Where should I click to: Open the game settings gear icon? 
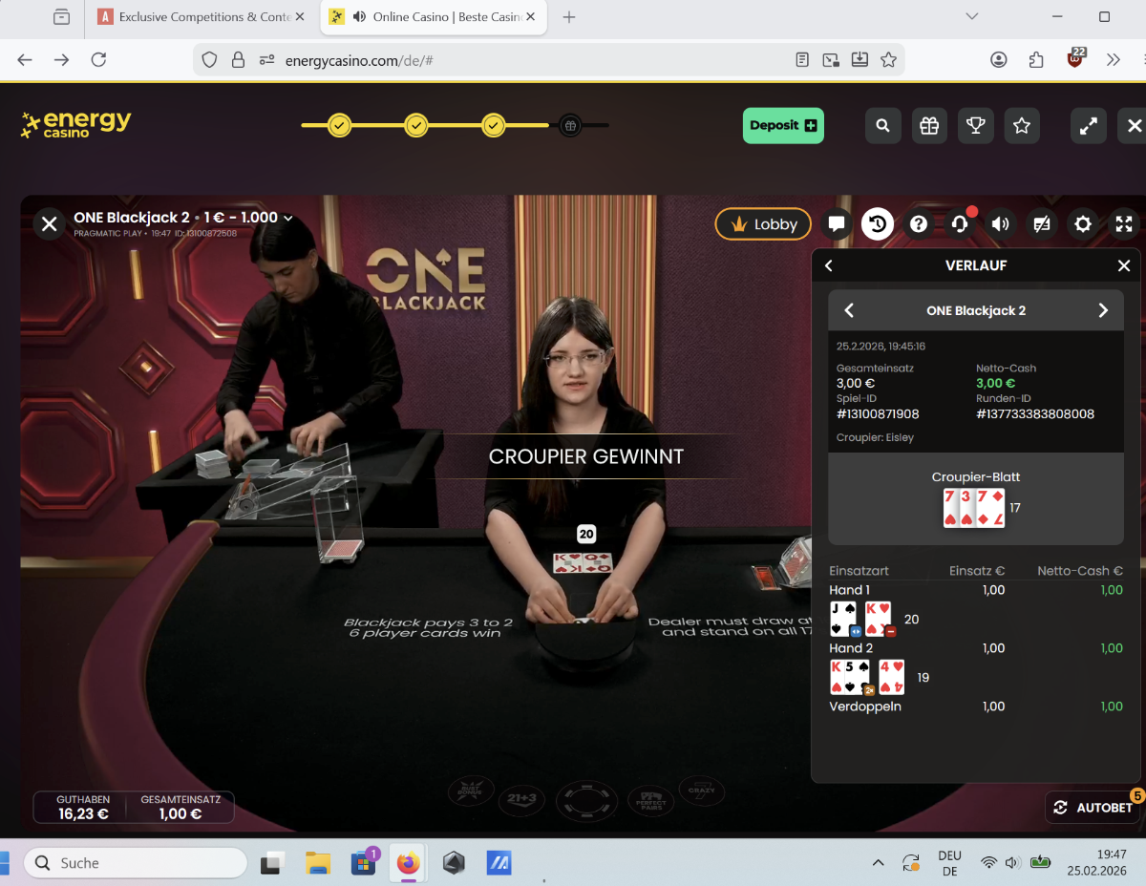point(1083,224)
